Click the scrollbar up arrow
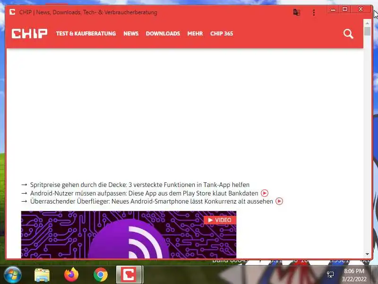 pos(368,23)
